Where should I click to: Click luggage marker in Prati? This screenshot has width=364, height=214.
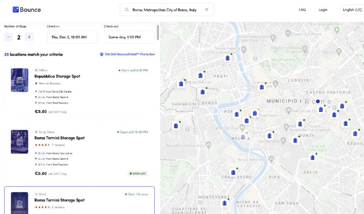tap(200, 75)
